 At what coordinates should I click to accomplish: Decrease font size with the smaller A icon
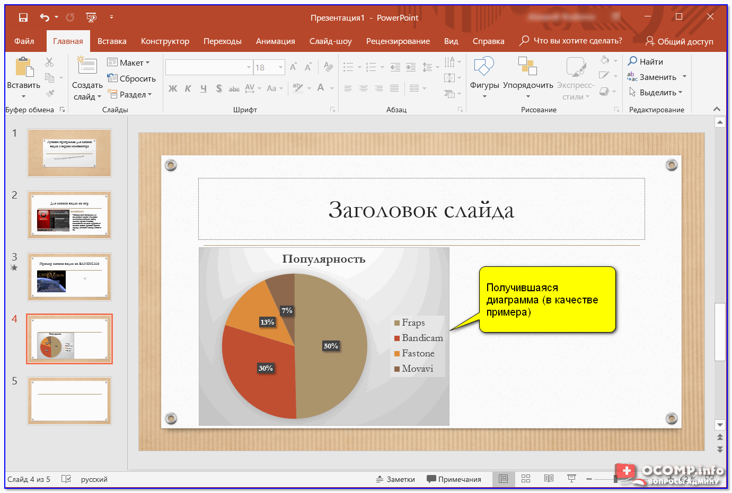pos(308,67)
